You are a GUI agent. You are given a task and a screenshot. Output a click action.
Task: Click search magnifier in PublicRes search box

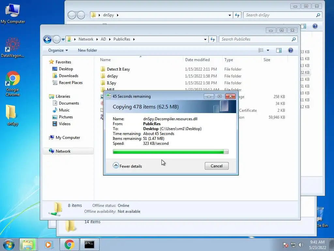pos(294,39)
